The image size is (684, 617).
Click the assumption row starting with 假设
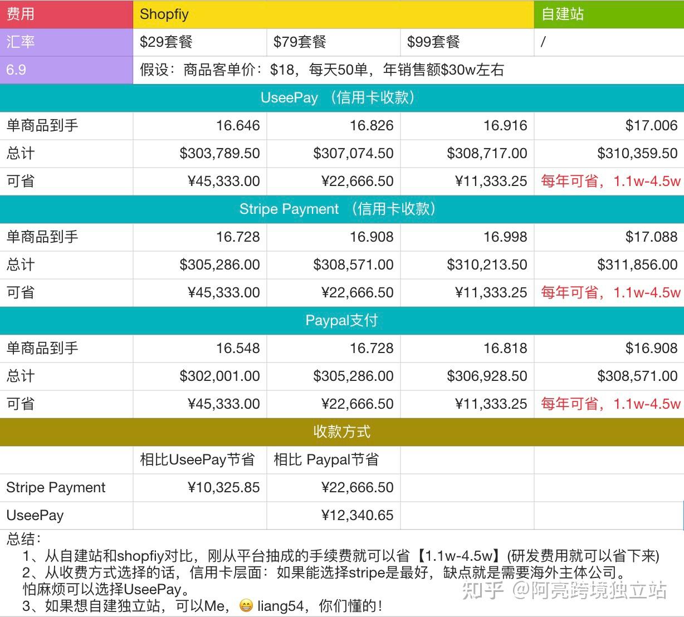tap(409, 70)
